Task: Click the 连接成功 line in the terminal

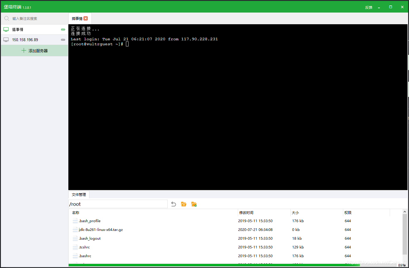Action: click(81, 34)
